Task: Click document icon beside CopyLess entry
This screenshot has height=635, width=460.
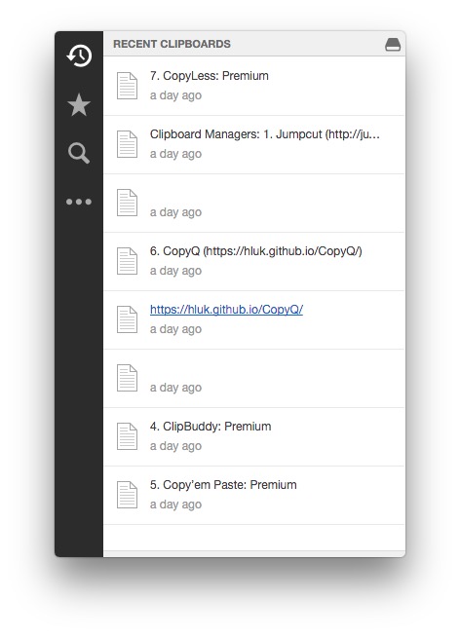Action: tap(127, 86)
